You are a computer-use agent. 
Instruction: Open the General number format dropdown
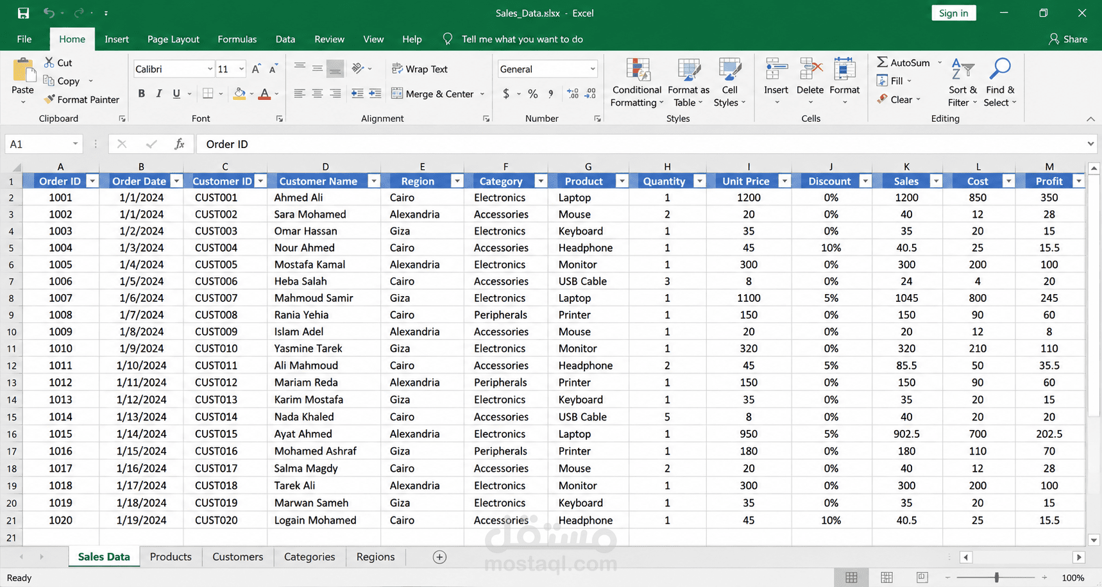[x=592, y=69]
